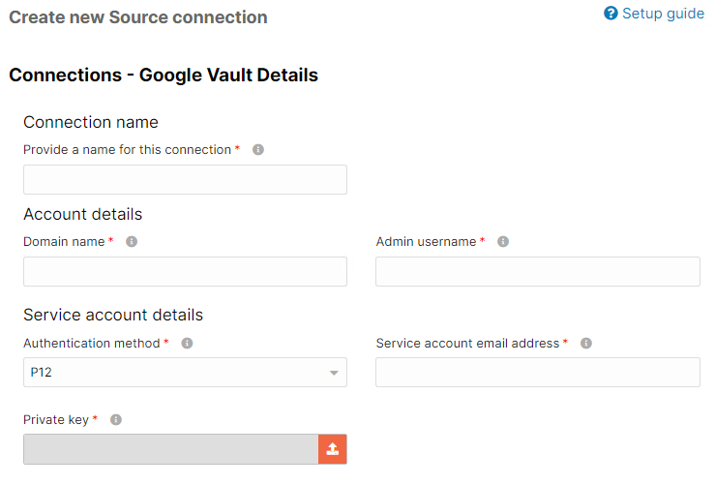
Task: Click the Service account email address field
Action: [538, 373]
